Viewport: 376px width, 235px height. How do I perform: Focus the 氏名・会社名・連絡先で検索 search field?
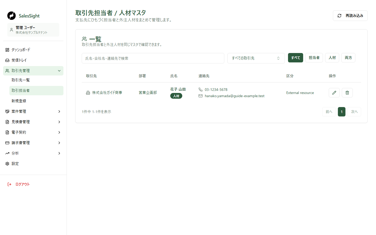click(153, 58)
